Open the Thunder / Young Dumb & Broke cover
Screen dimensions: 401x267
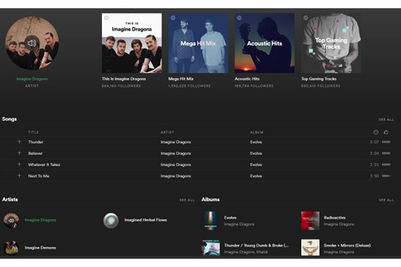[211, 248]
